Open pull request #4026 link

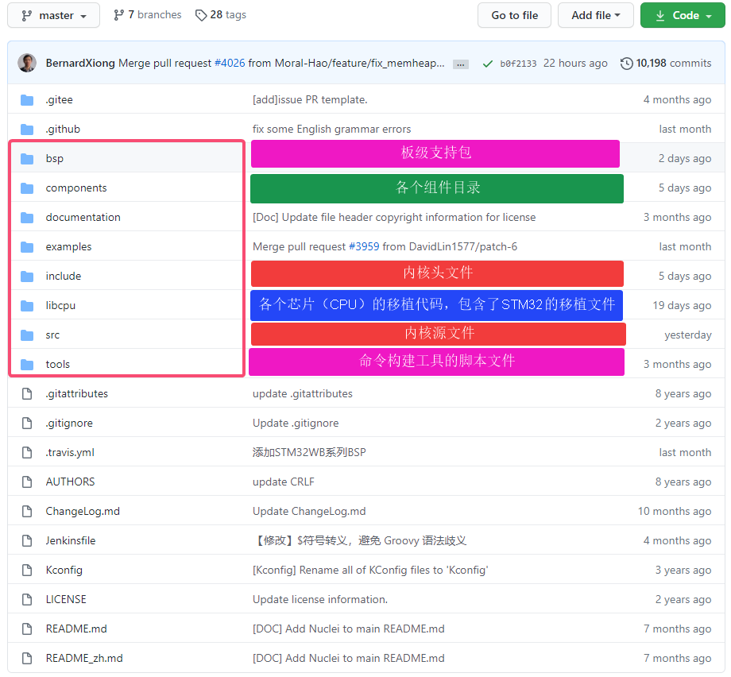230,63
